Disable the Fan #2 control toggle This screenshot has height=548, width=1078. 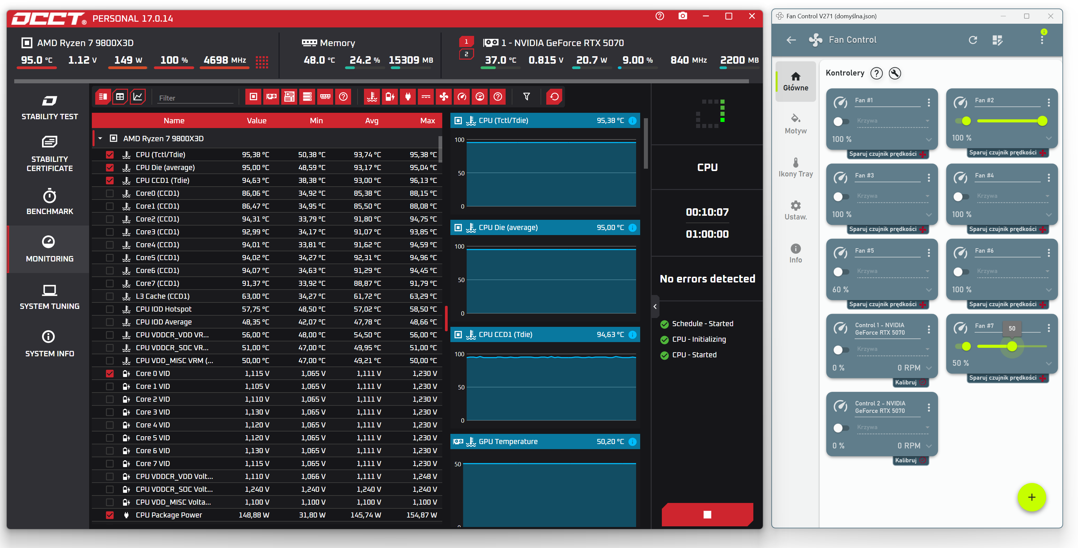963,121
